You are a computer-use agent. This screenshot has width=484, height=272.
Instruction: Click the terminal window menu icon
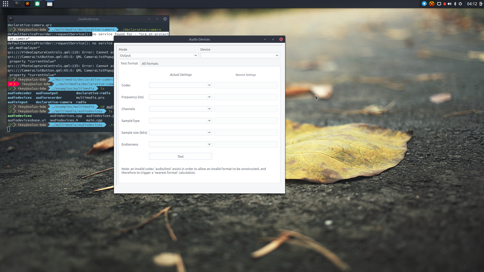coord(11,19)
